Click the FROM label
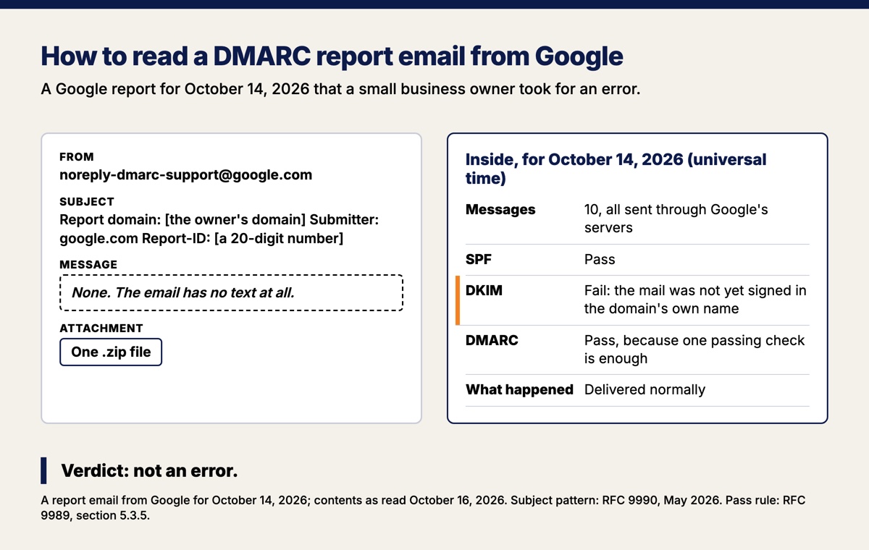 point(77,156)
